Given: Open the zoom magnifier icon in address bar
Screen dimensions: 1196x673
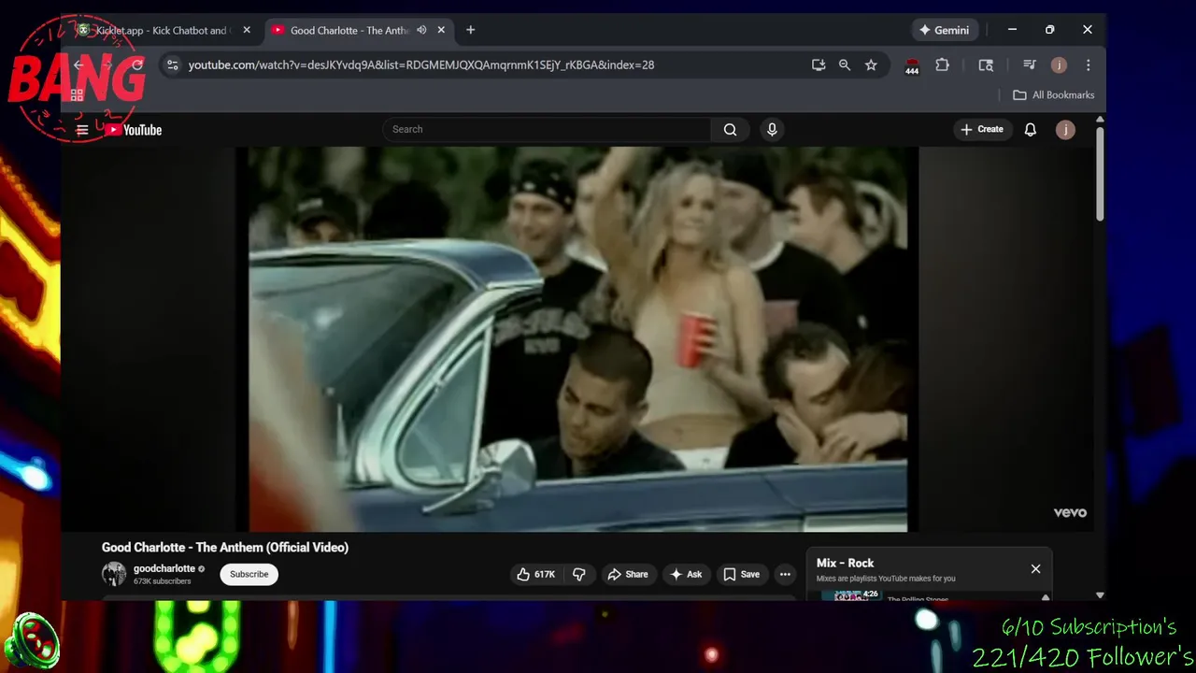Looking at the screenshot, I should coord(845,64).
